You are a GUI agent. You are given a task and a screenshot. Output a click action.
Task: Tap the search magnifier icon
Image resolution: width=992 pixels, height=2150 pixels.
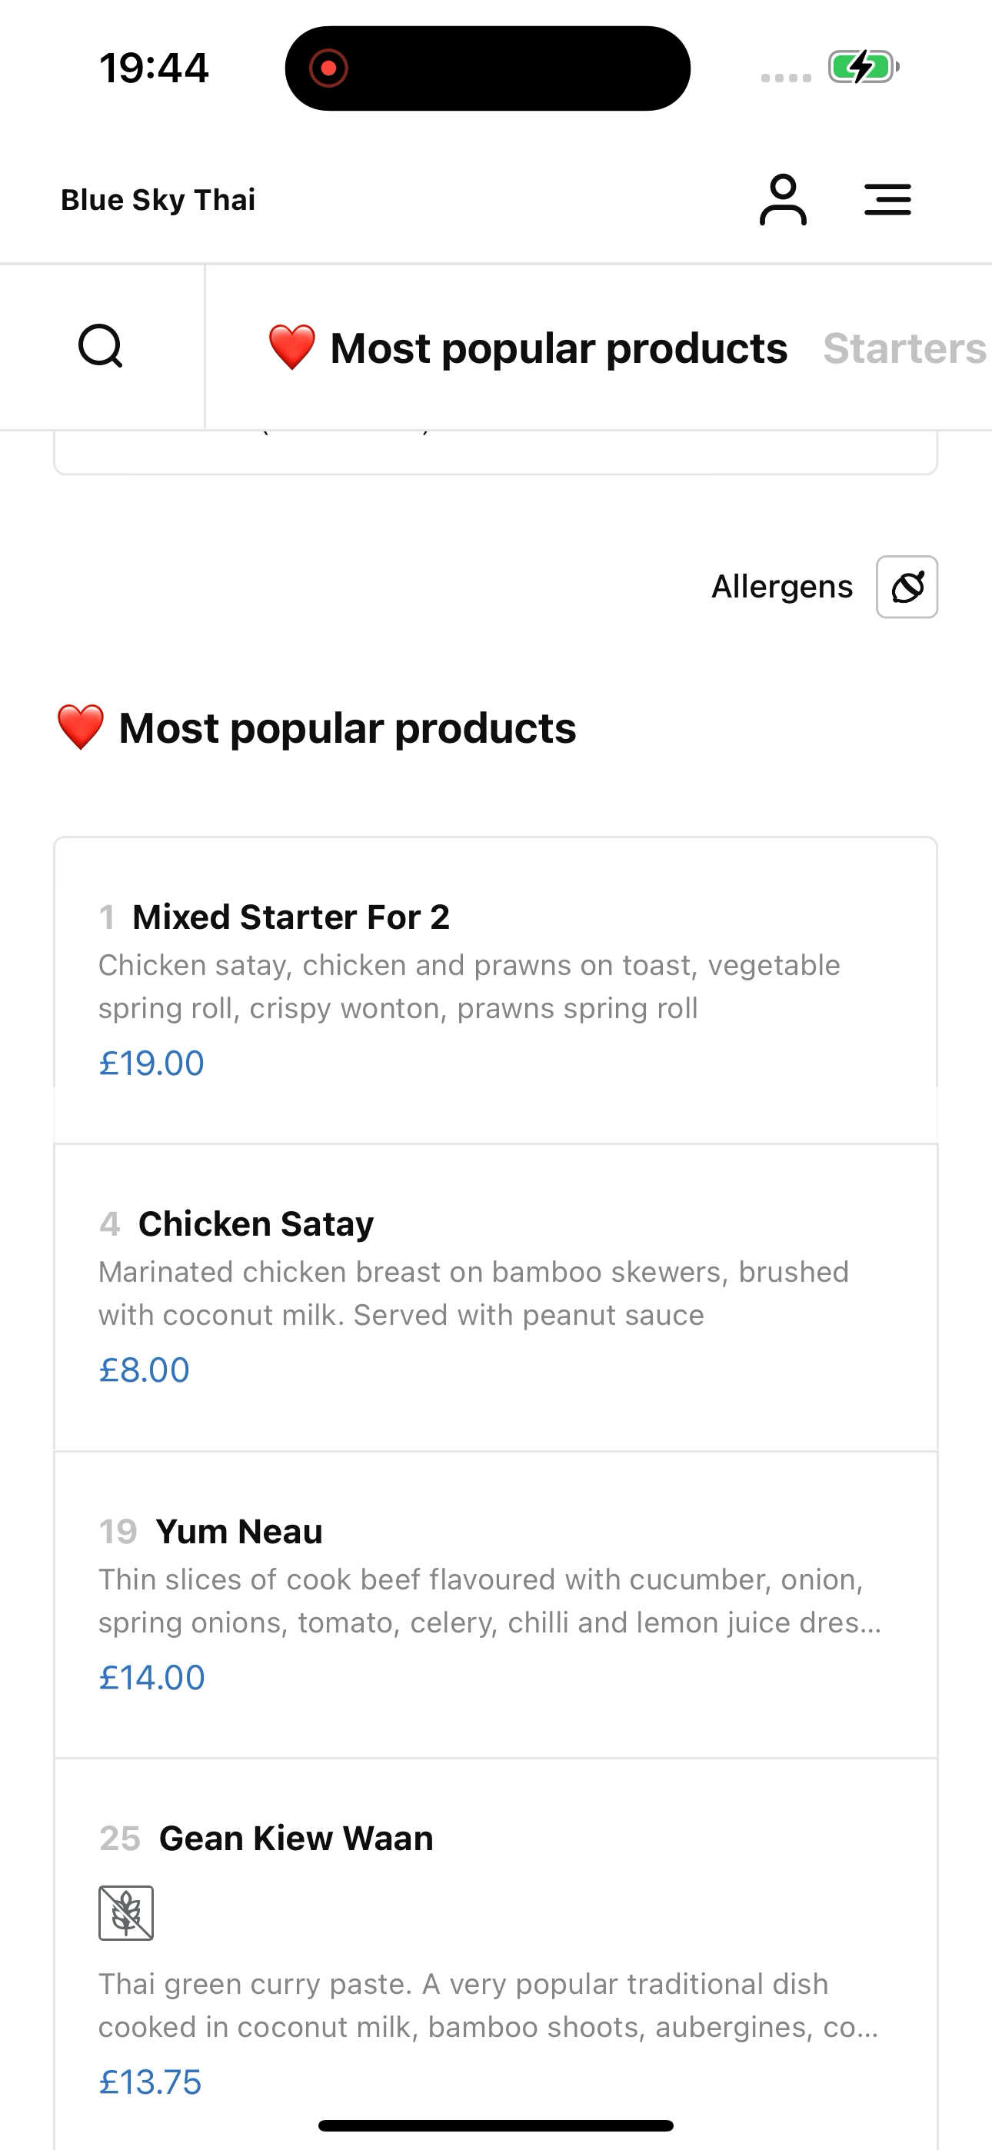101,346
